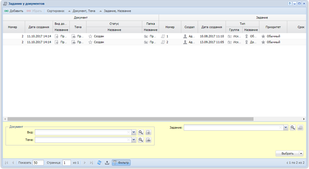This screenshot has width=309, height=169.
Task: Click the Тема column header
Action: (78, 27)
